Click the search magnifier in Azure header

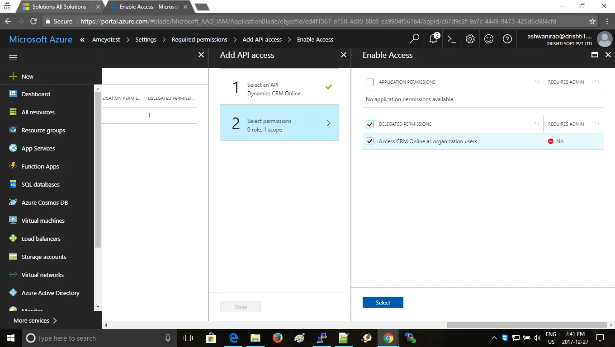[x=415, y=39]
